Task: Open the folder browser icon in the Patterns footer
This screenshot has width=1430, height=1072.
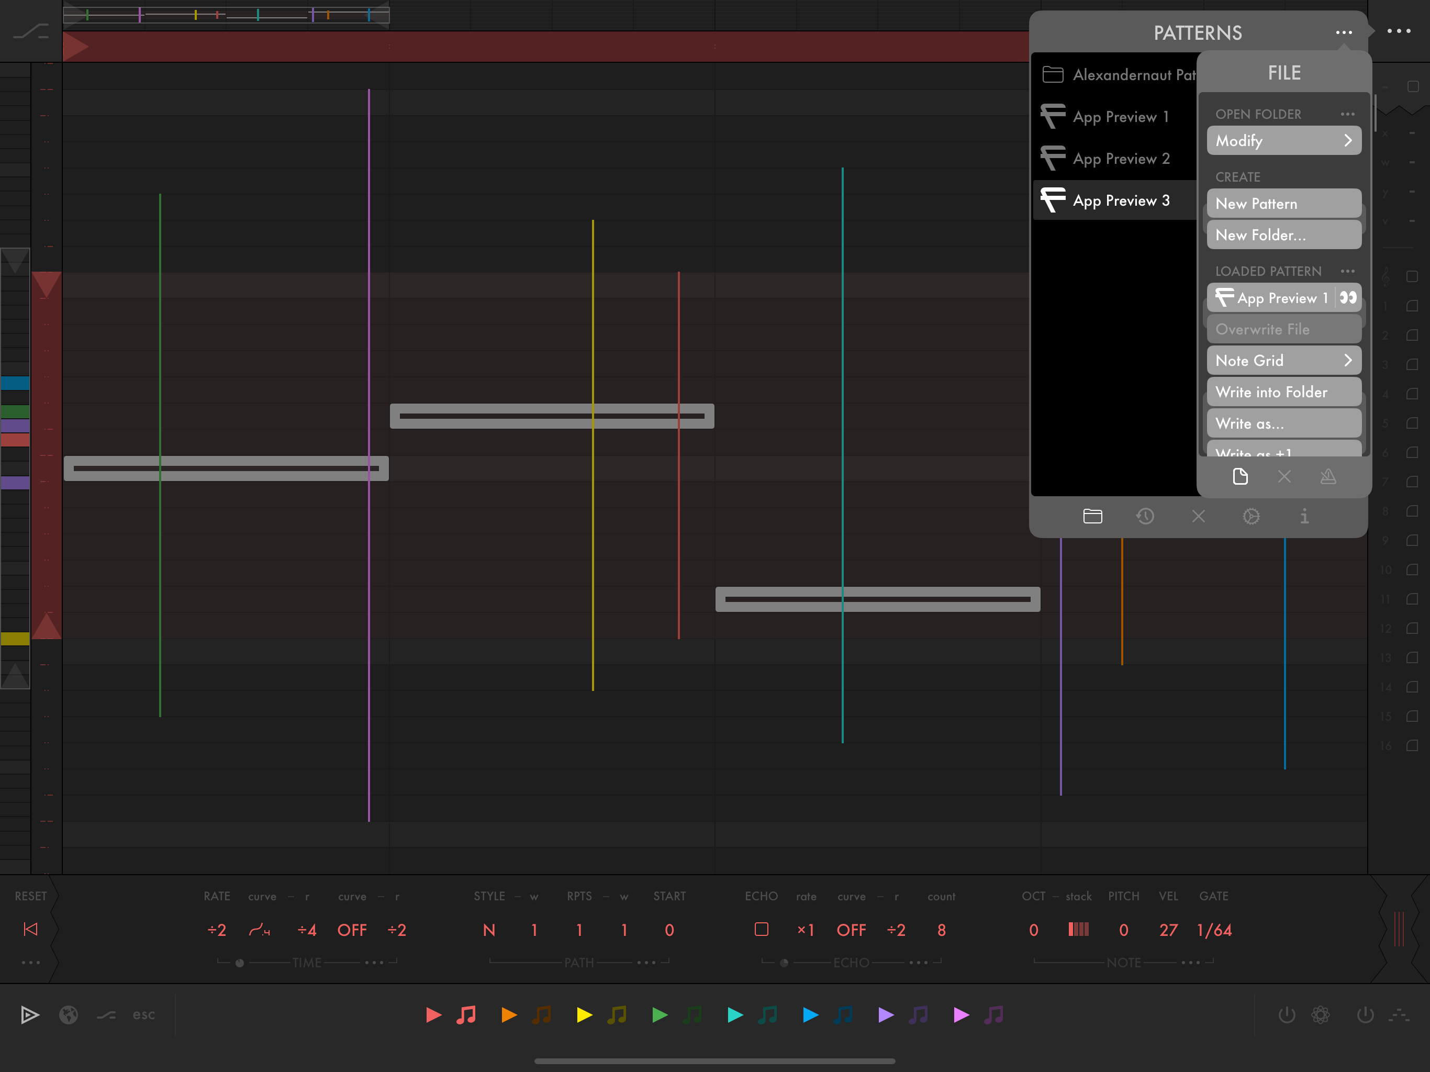Action: [x=1092, y=517]
